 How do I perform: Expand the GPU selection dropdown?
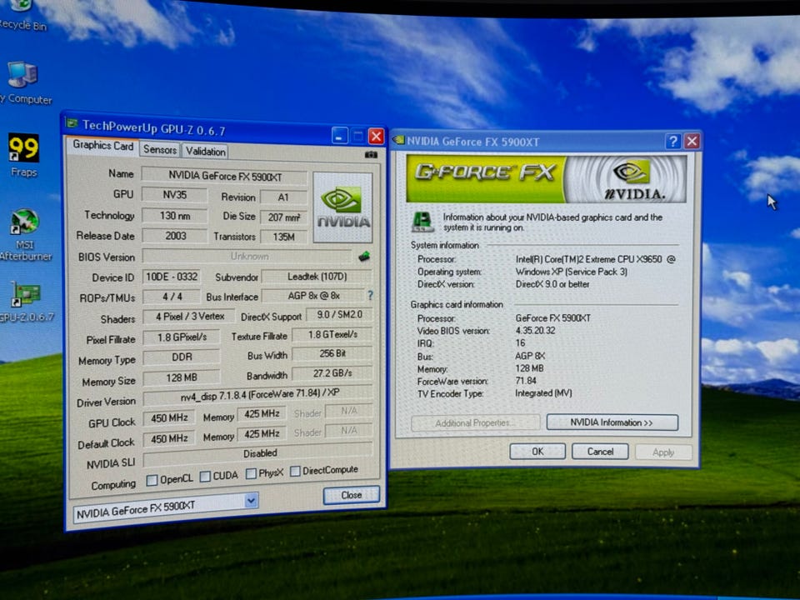tap(251, 501)
